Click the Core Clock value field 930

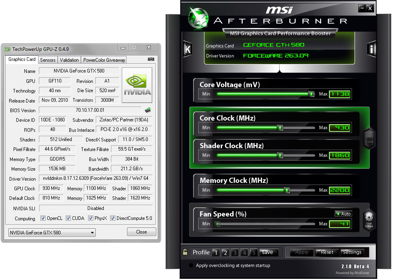[340, 128]
